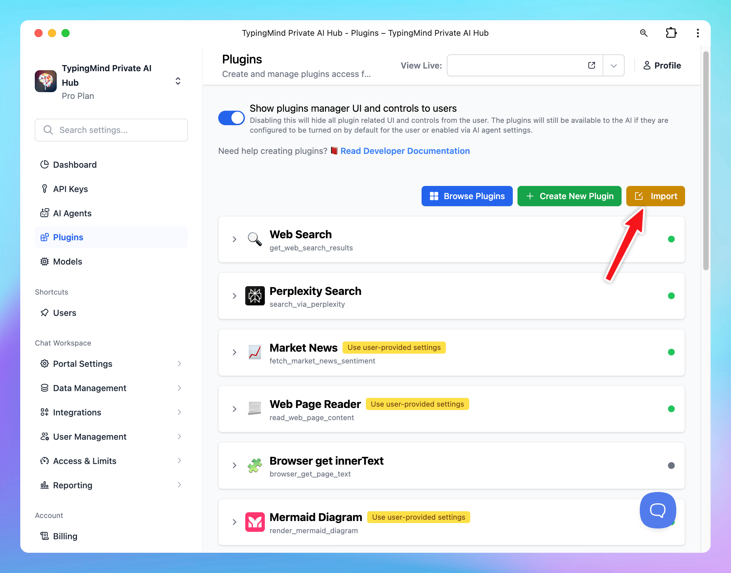731x573 pixels.
Task: Open Profile menu
Action: click(662, 65)
